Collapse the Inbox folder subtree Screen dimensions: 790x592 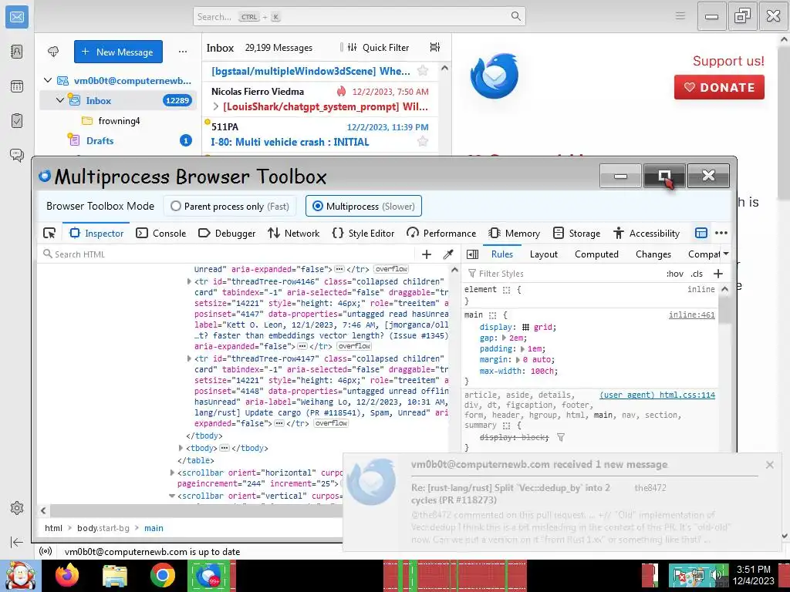tap(60, 99)
